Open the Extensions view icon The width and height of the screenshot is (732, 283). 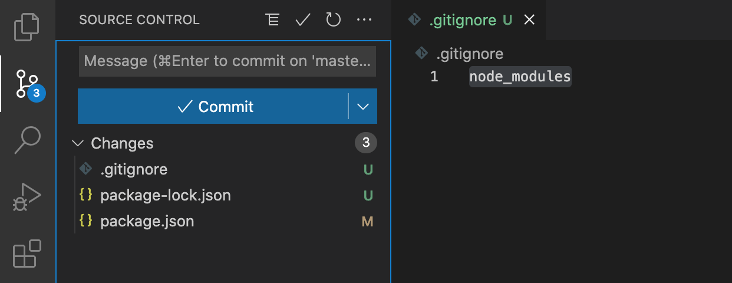27,254
